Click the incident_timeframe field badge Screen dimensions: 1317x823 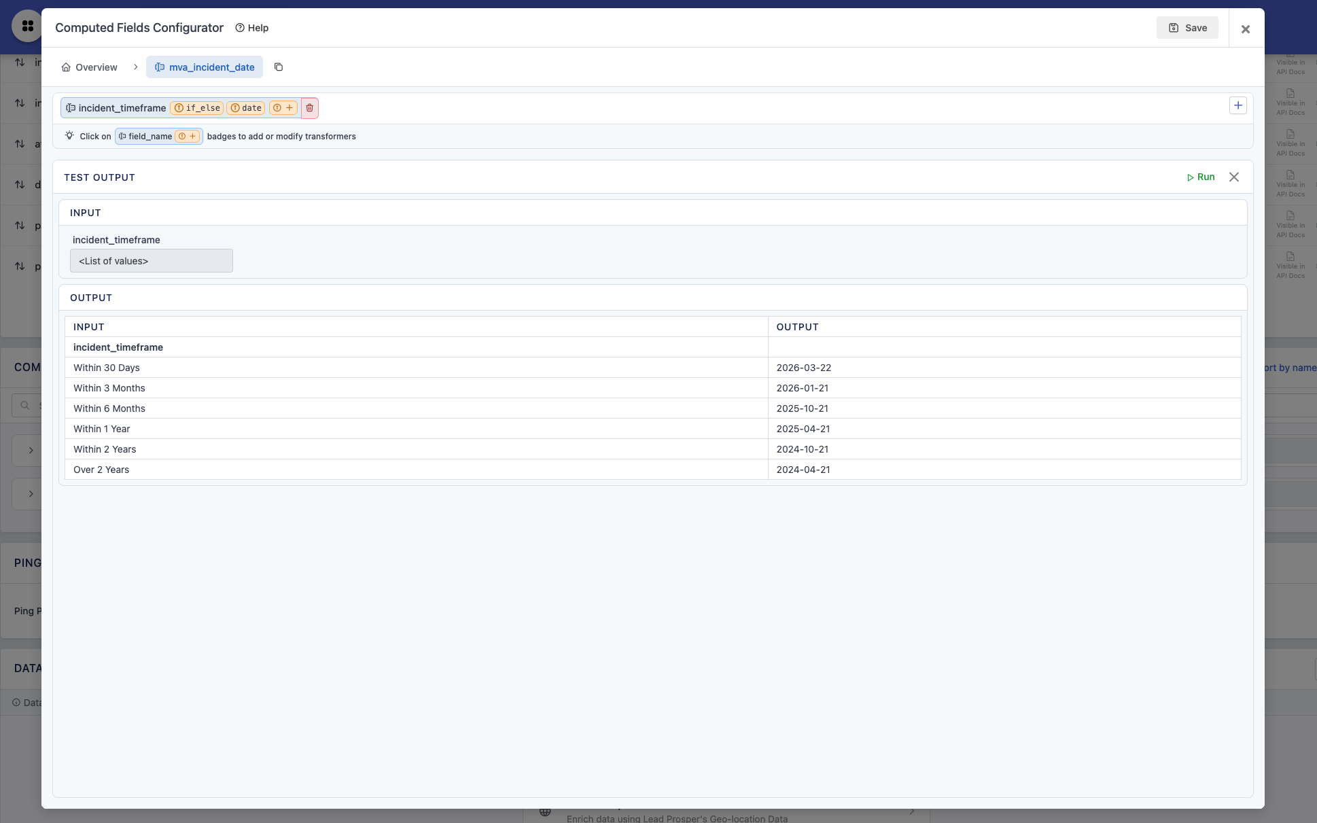116,108
